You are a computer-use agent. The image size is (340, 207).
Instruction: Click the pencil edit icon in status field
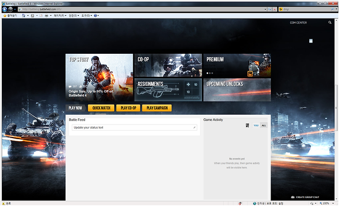(x=194, y=127)
